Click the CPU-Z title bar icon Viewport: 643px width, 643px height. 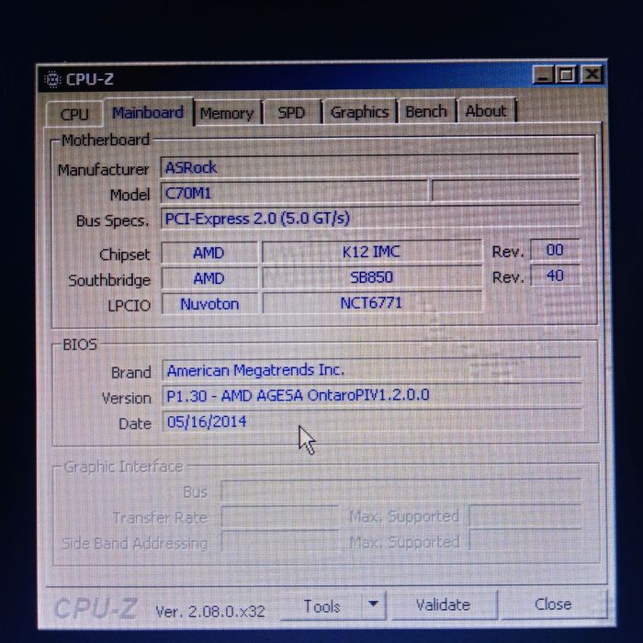pos(52,79)
